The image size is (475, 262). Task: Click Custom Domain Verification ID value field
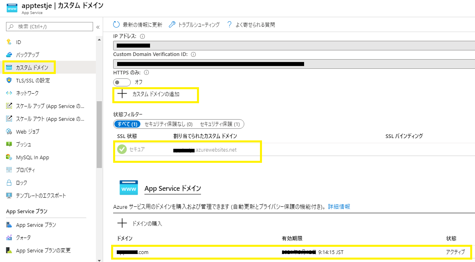point(294,64)
